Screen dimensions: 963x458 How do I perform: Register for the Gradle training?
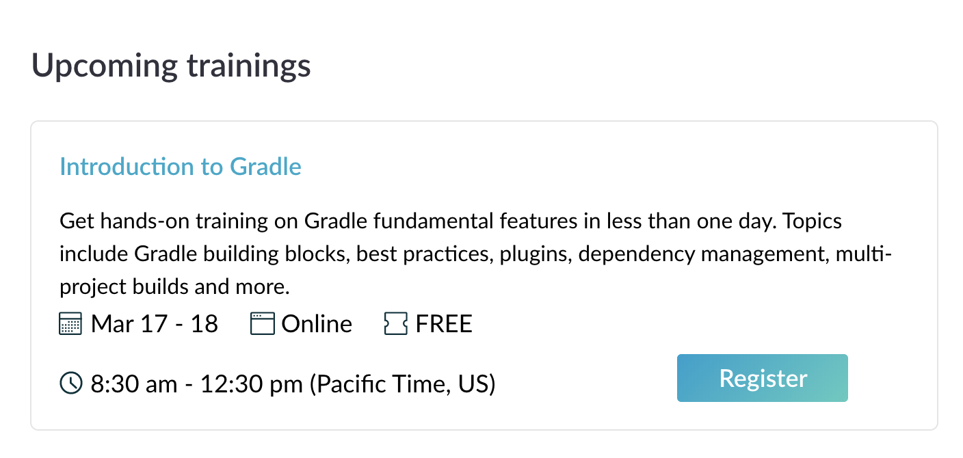click(762, 377)
